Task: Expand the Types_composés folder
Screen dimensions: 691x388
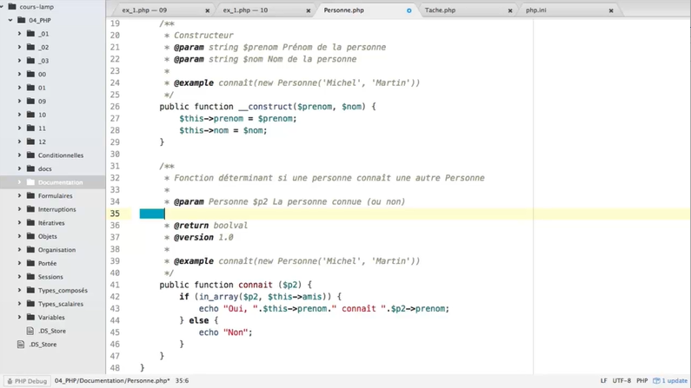Action: (x=20, y=291)
